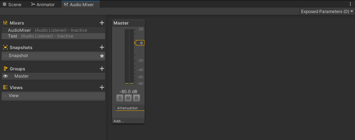Toggle Master group visibility eye icon
The width and height of the screenshot is (355, 140).
(x=5, y=76)
